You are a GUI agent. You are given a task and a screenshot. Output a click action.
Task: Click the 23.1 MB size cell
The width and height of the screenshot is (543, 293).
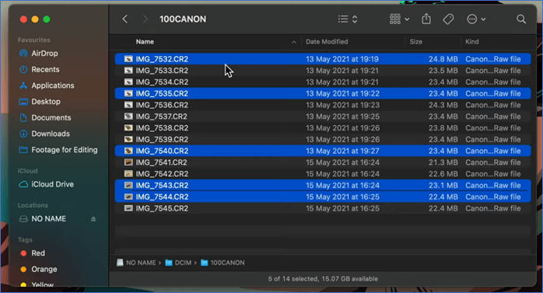click(443, 186)
